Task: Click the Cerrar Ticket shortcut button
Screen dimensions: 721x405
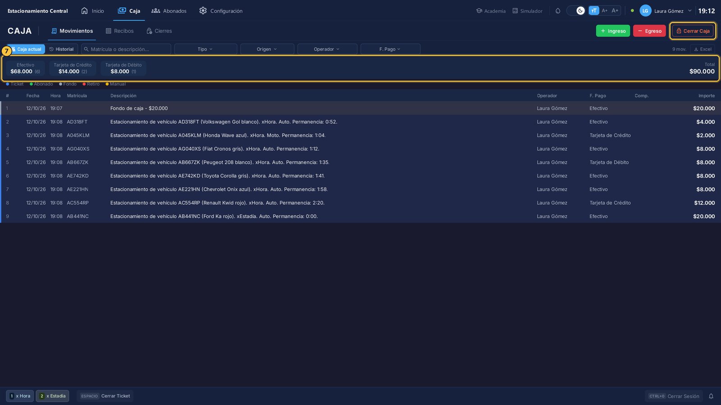Action: click(x=105, y=396)
